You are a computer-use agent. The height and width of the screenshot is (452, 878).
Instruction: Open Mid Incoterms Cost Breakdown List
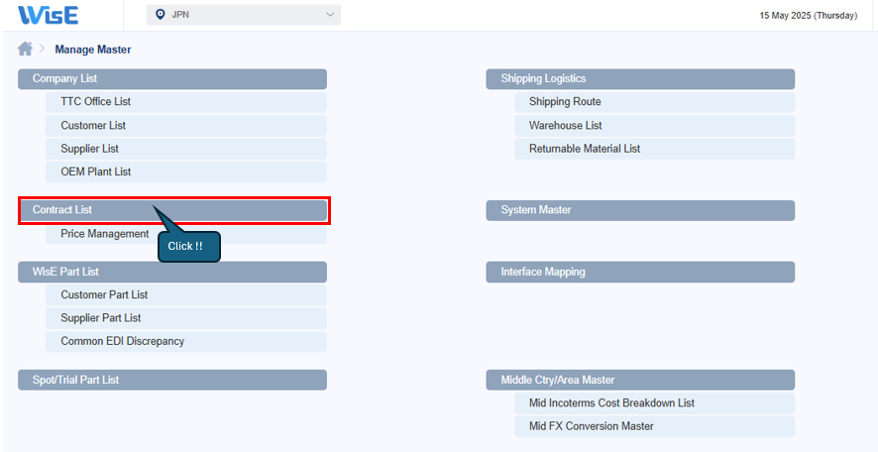tap(611, 403)
